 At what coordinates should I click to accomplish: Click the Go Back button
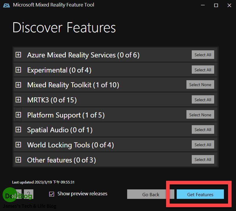click(x=151, y=194)
